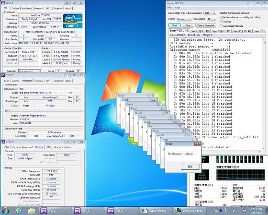
Task: Select Super PI [CPU #2] tab
Action: 221,31
